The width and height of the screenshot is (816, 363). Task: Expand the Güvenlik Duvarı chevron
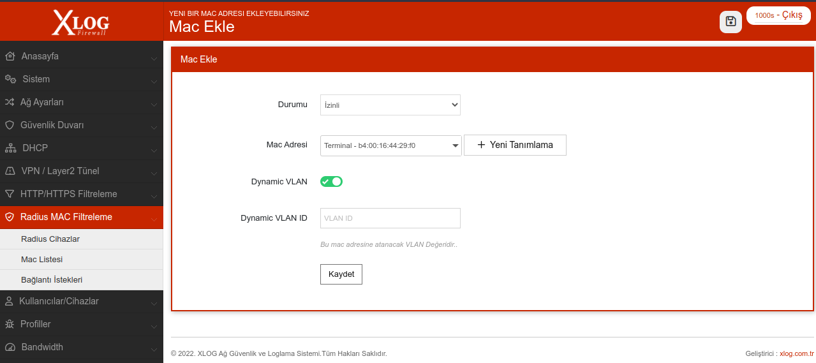[154, 127]
